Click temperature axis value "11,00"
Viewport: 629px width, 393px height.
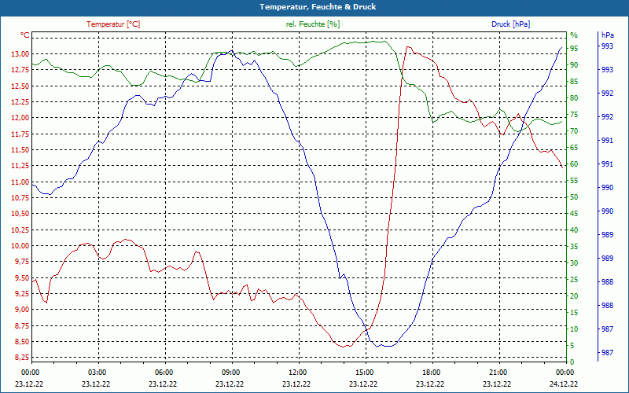[x=19, y=182]
